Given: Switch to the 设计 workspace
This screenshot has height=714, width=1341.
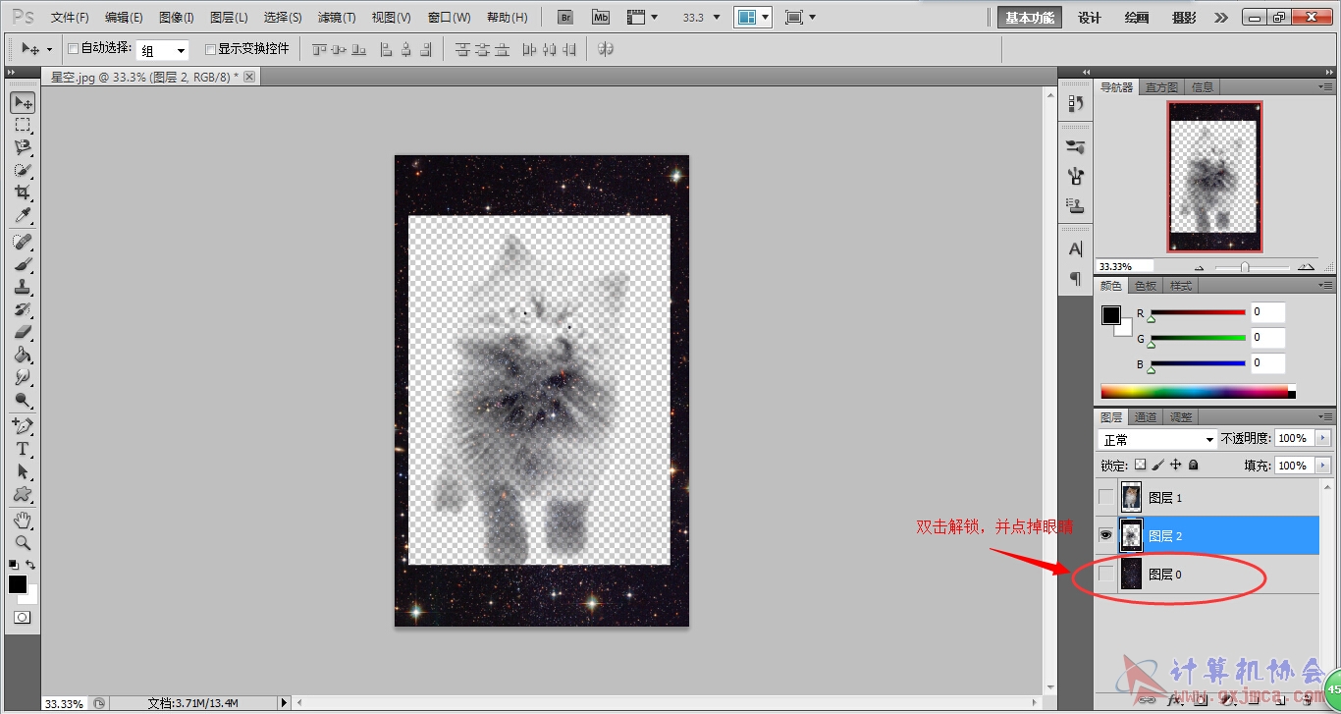Looking at the screenshot, I should (x=1090, y=18).
